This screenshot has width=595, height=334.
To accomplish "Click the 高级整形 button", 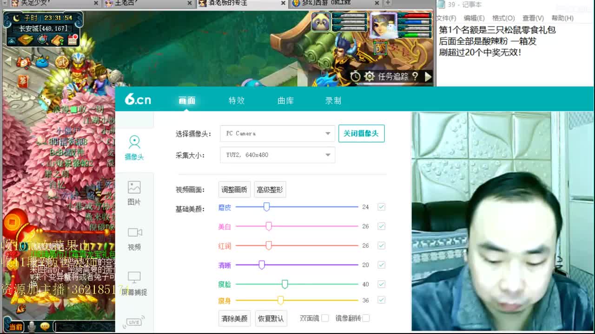I will (270, 190).
